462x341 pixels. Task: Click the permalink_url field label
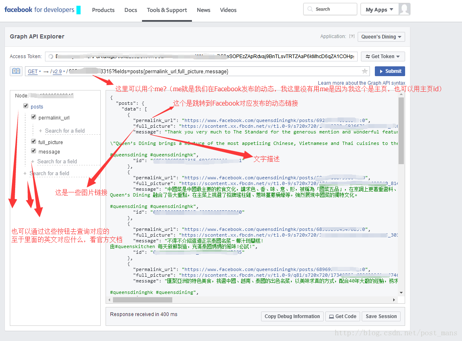click(x=54, y=118)
